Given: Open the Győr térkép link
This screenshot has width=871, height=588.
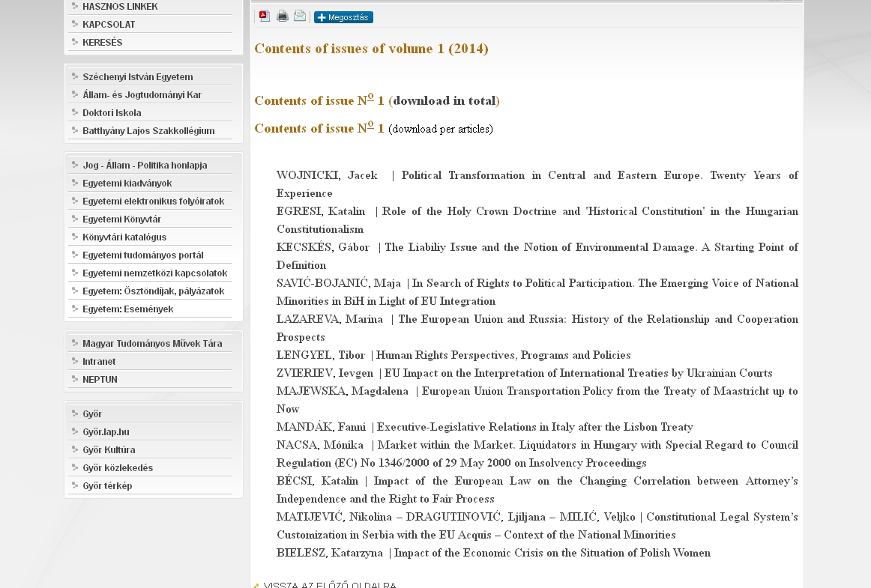Looking at the screenshot, I should click(x=107, y=486).
